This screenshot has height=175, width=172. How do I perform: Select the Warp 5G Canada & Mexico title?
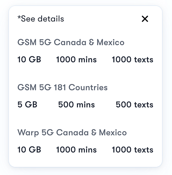coord(72,132)
